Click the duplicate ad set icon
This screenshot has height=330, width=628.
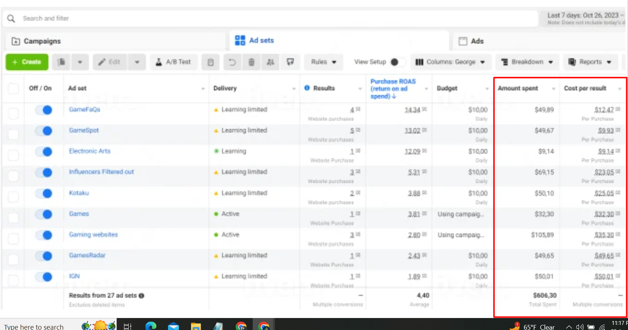(61, 62)
